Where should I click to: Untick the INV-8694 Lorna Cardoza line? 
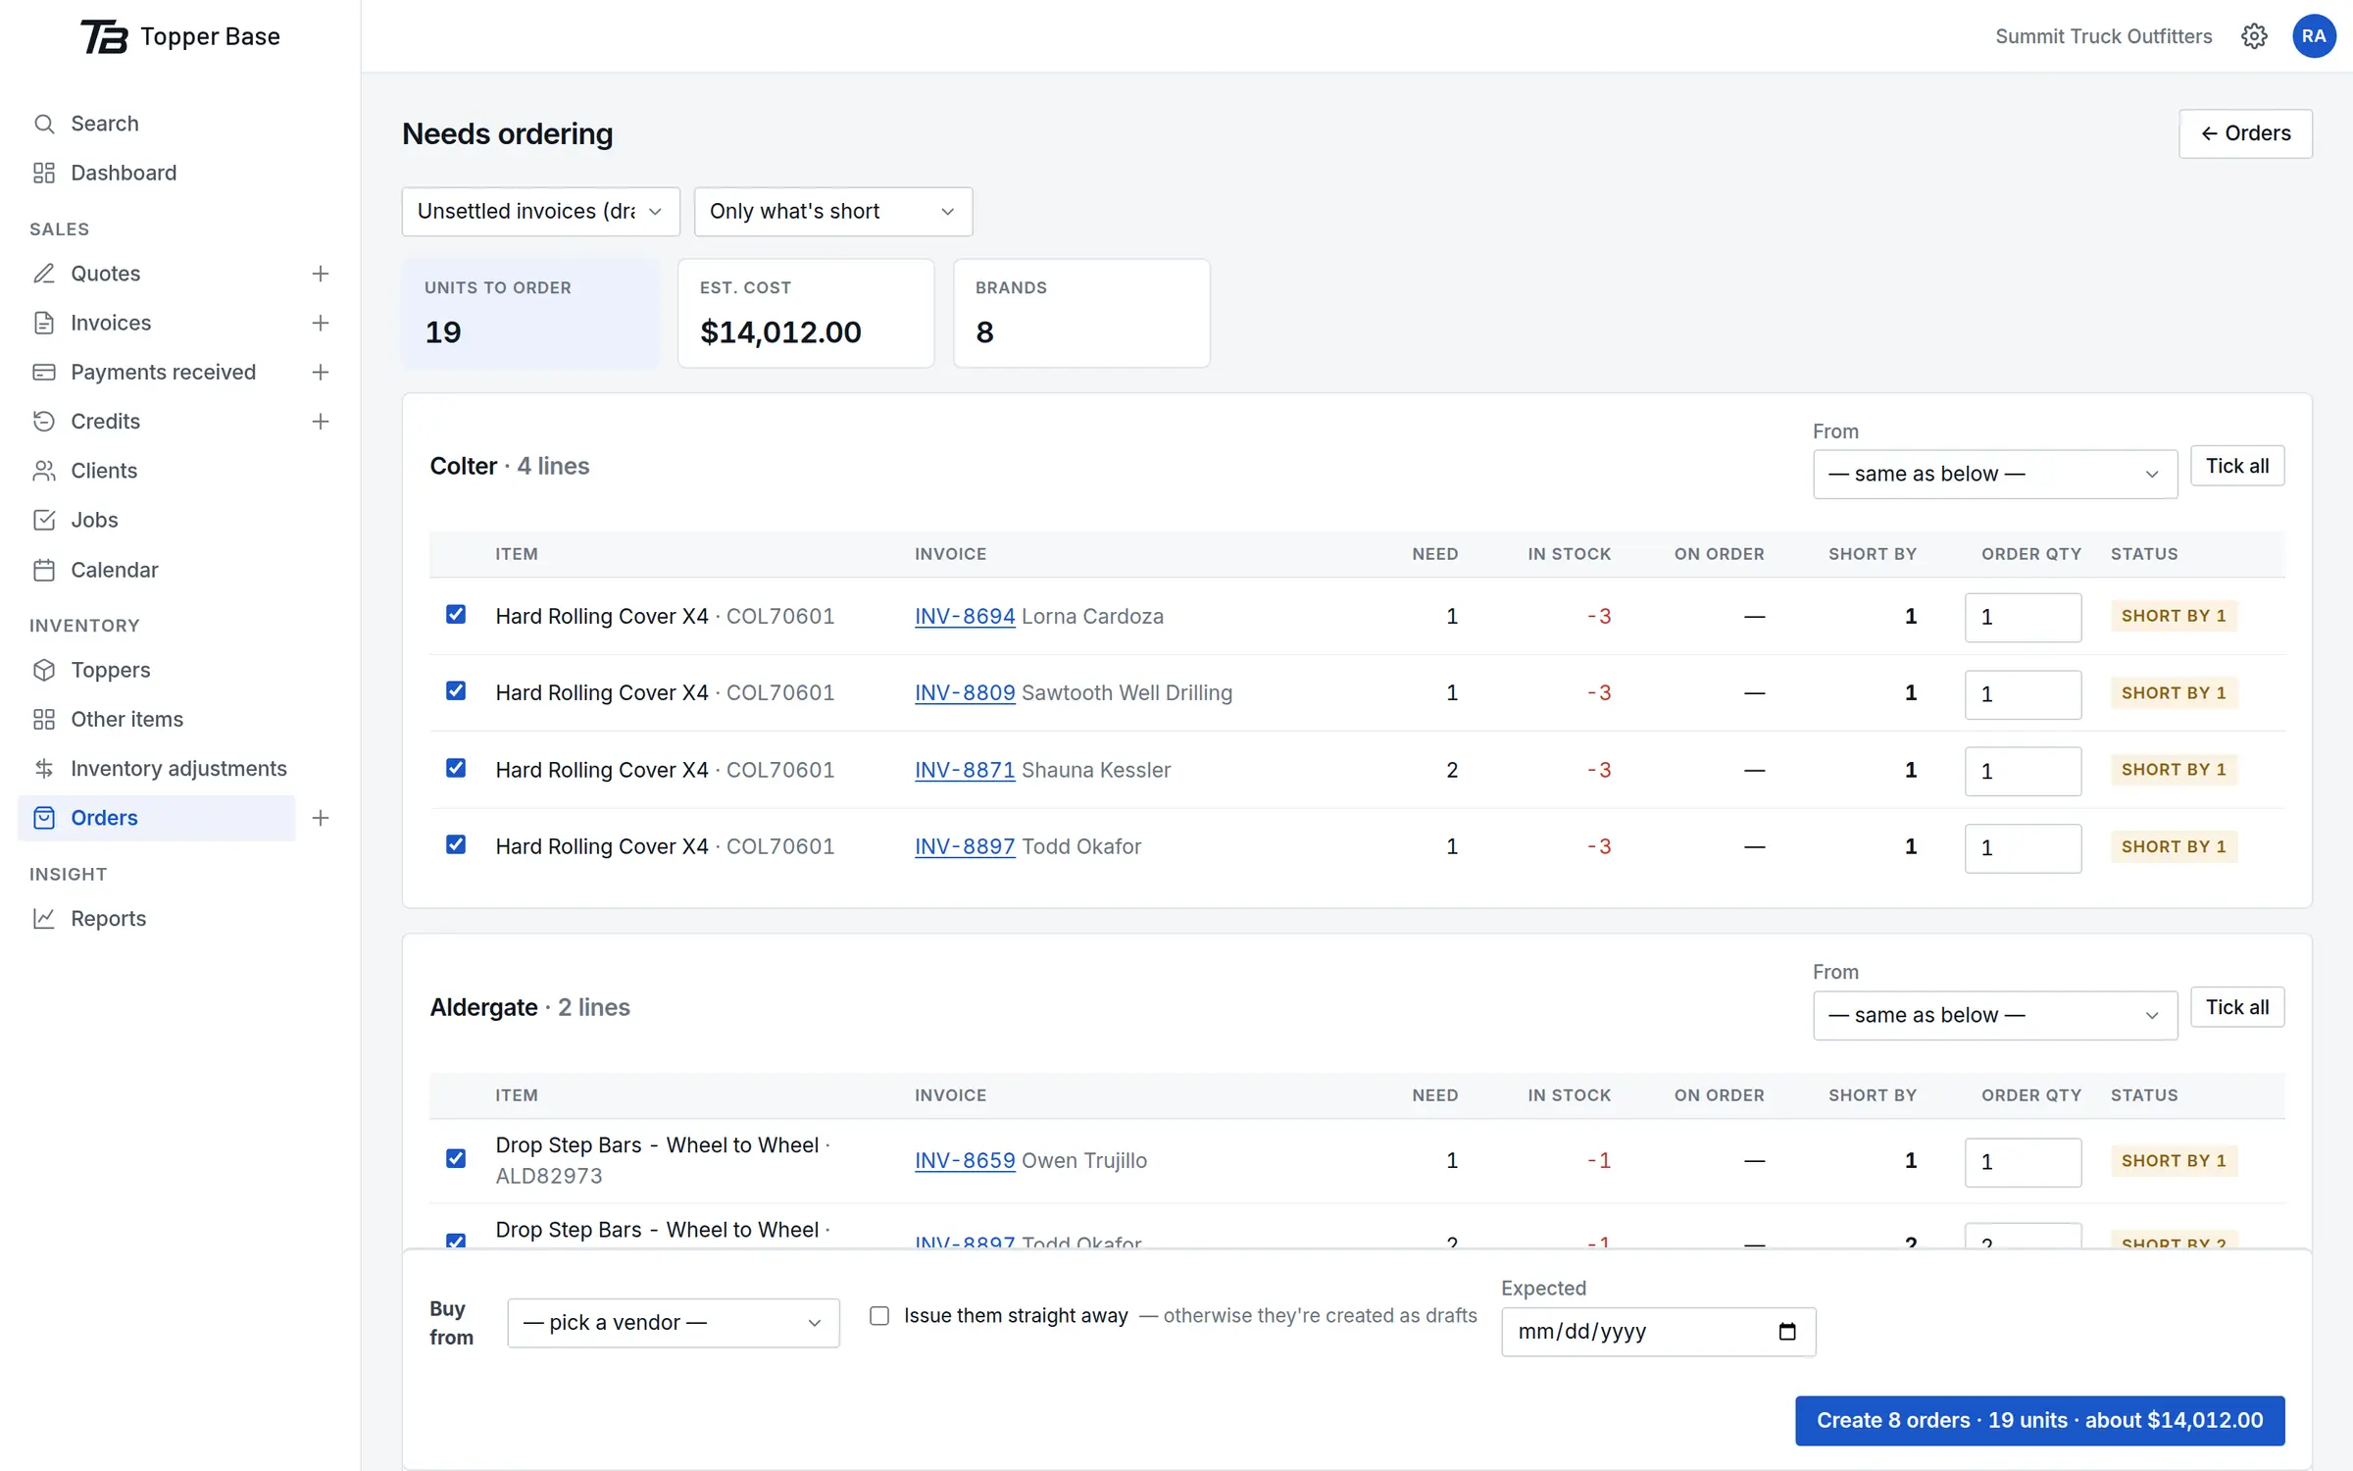pos(456,614)
